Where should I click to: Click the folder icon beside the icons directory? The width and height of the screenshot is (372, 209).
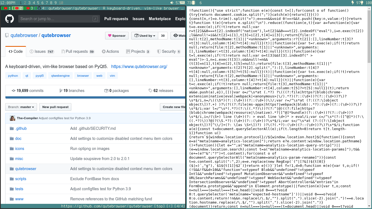[x=11, y=149]
